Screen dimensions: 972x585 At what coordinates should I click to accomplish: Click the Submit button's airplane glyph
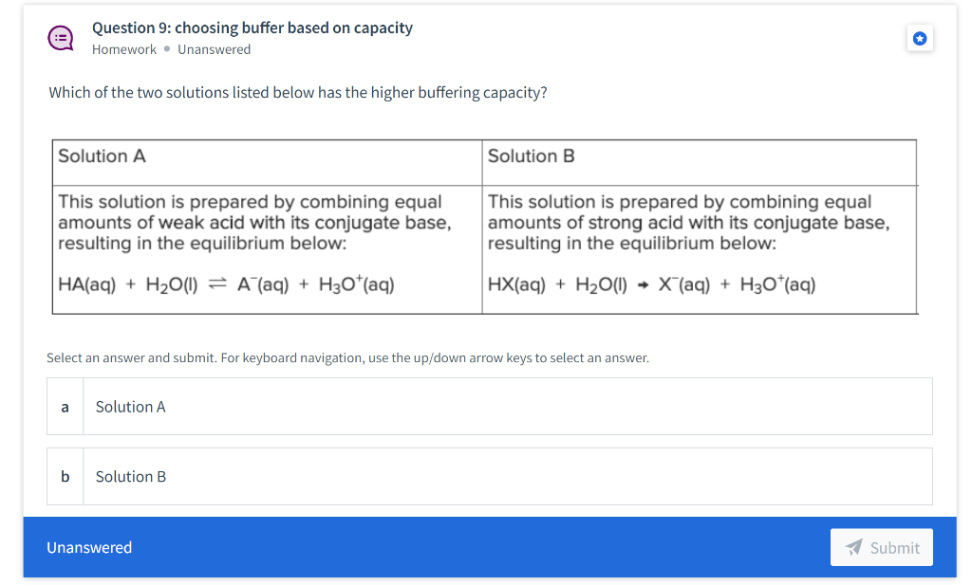pyautogui.click(x=854, y=546)
